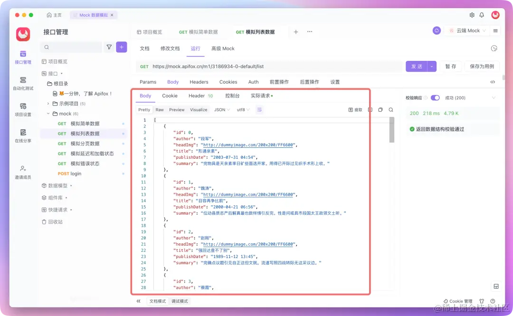Select the Raw view mode
This screenshot has height=316, width=513.
160,110
